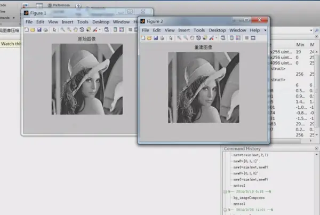Screen dimensions: 320x215
Task: Open MATLAB Preferences
Action: click(59, 5)
